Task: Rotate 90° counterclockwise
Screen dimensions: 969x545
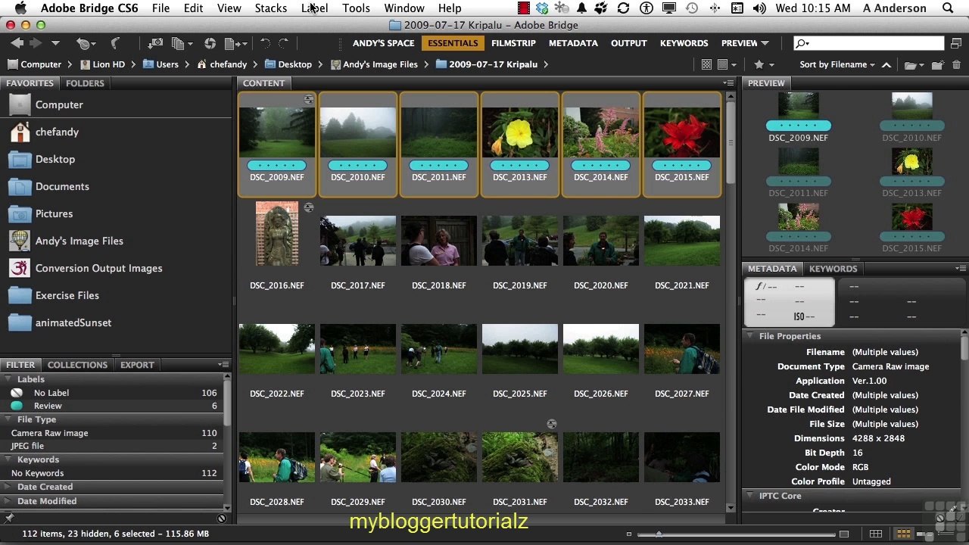Action: (x=265, y=44)
